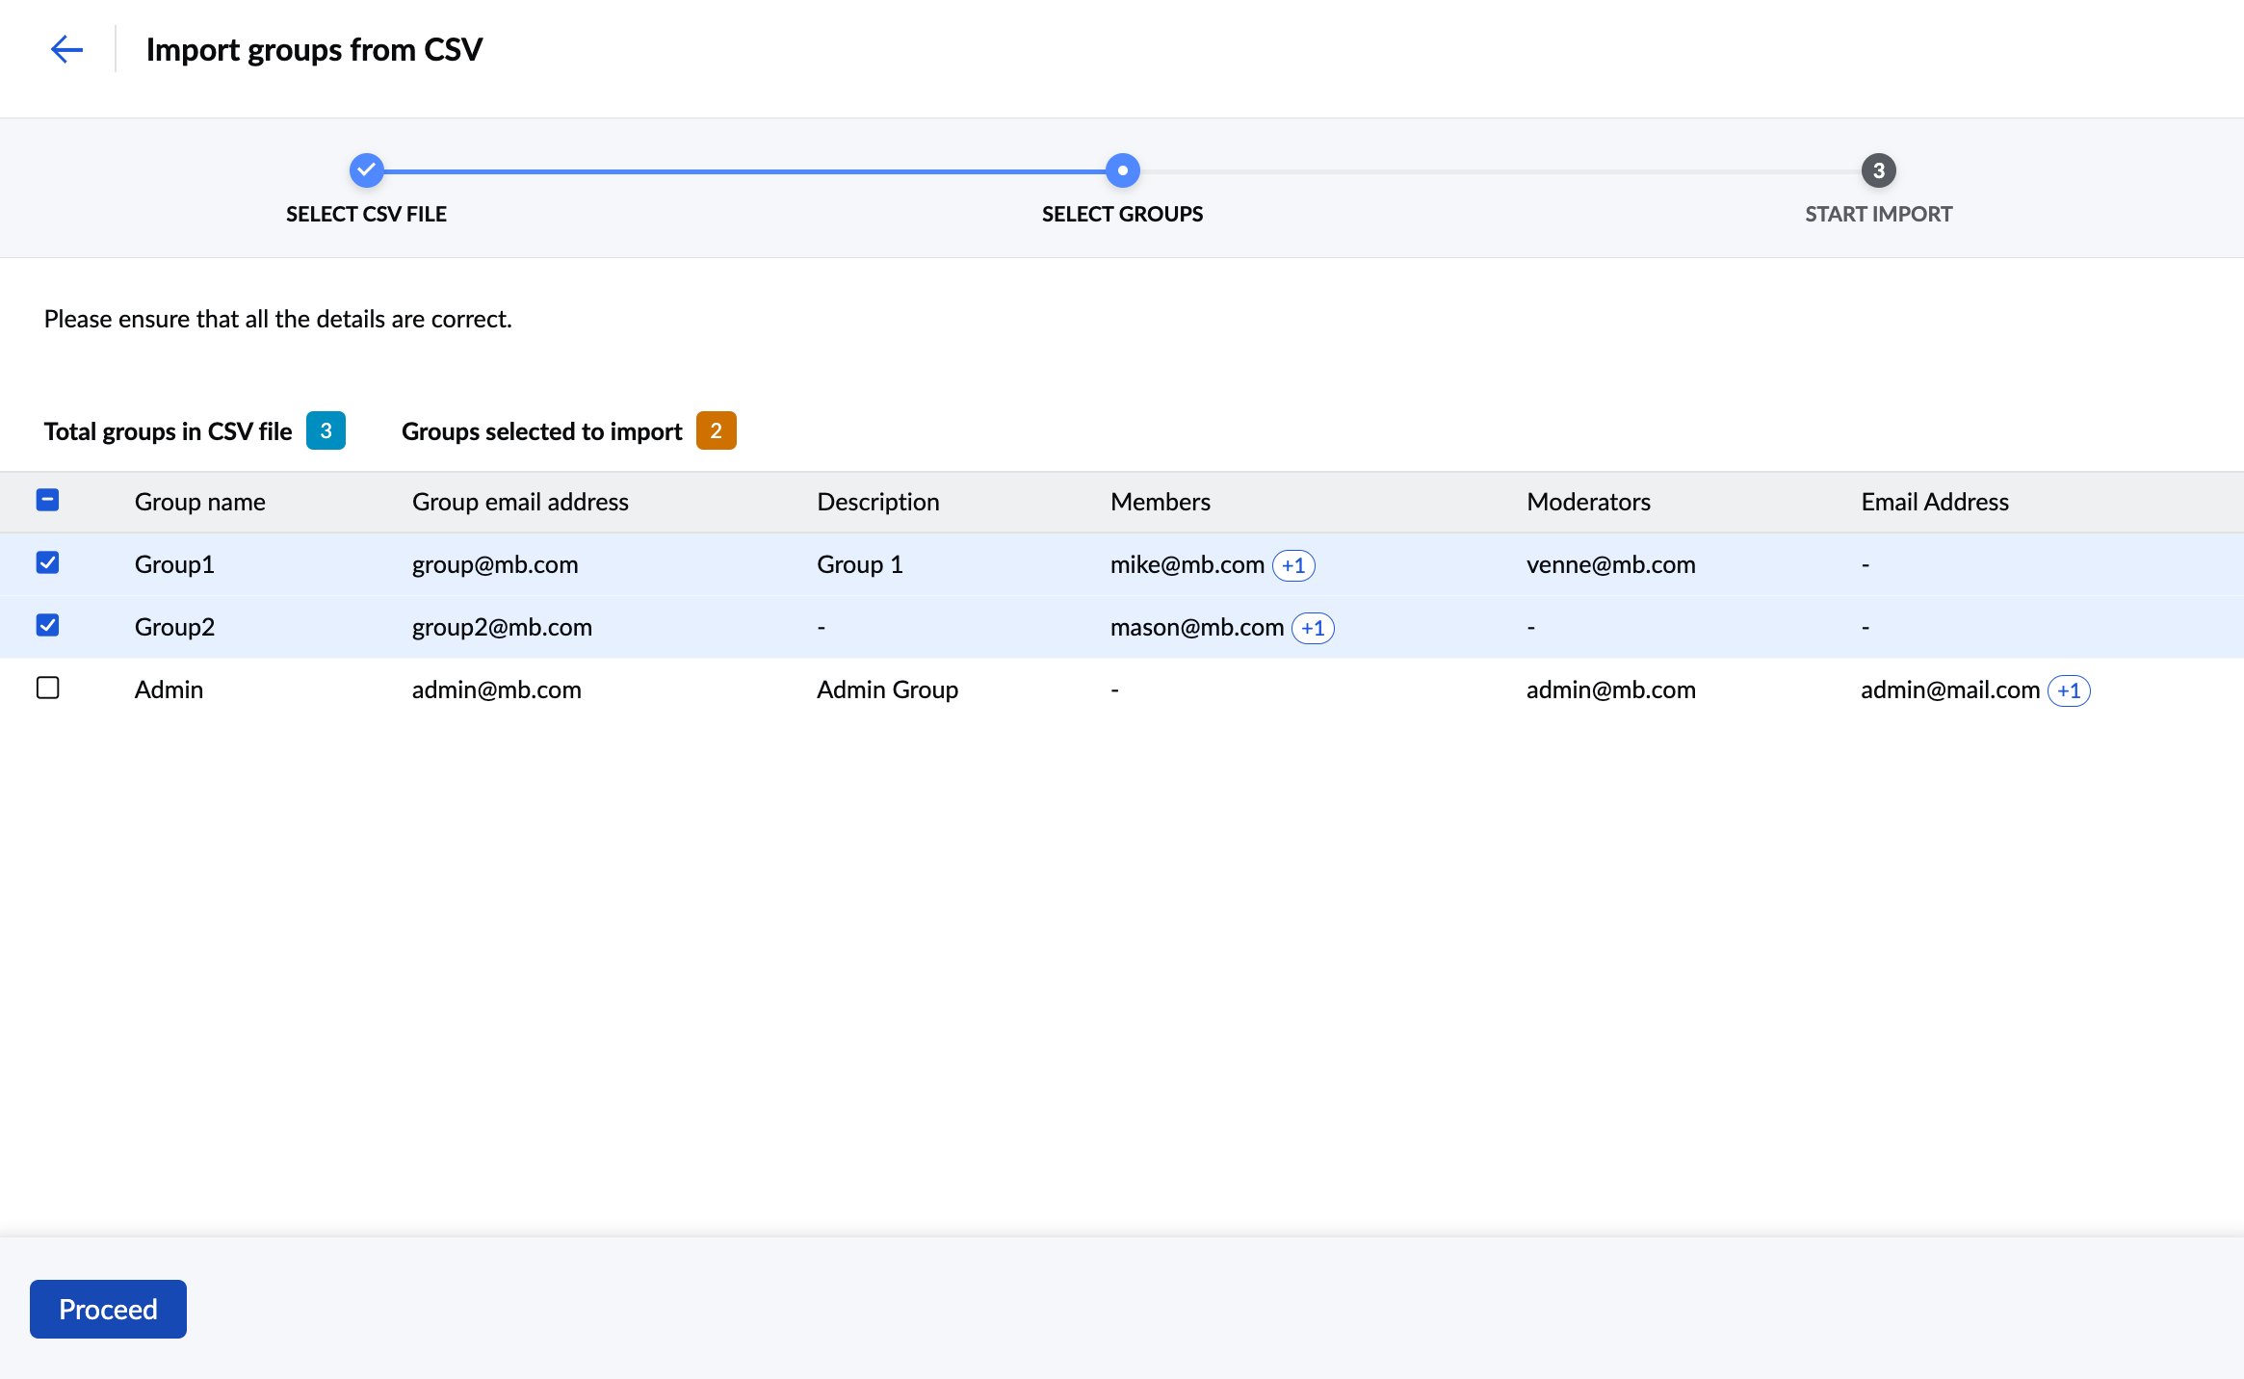Click the +1 members badge on Group2

1313,625
